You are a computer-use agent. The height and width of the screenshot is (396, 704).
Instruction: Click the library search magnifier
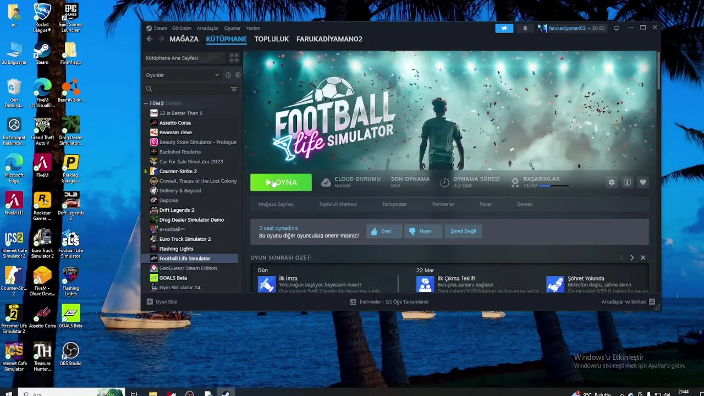click(x=149, y=89)
